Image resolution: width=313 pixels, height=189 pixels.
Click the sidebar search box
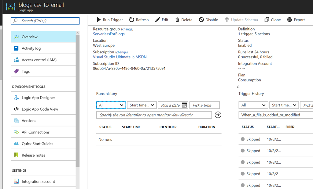pyautogui.click(x=45, y=21)
